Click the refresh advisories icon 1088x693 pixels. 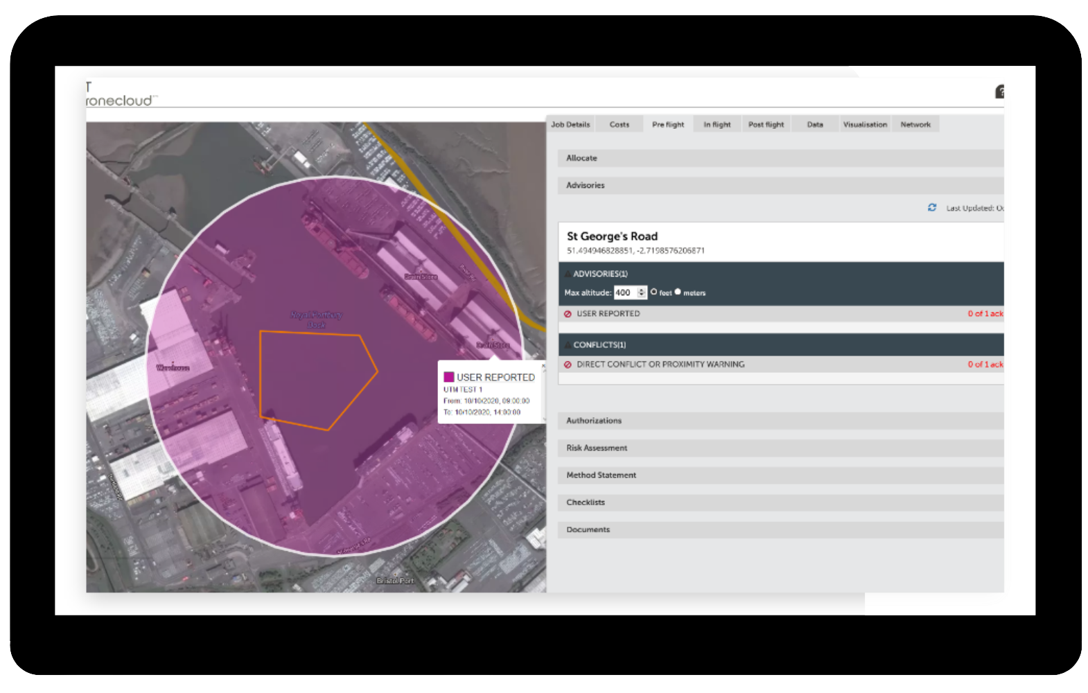(x=932, y=208)
